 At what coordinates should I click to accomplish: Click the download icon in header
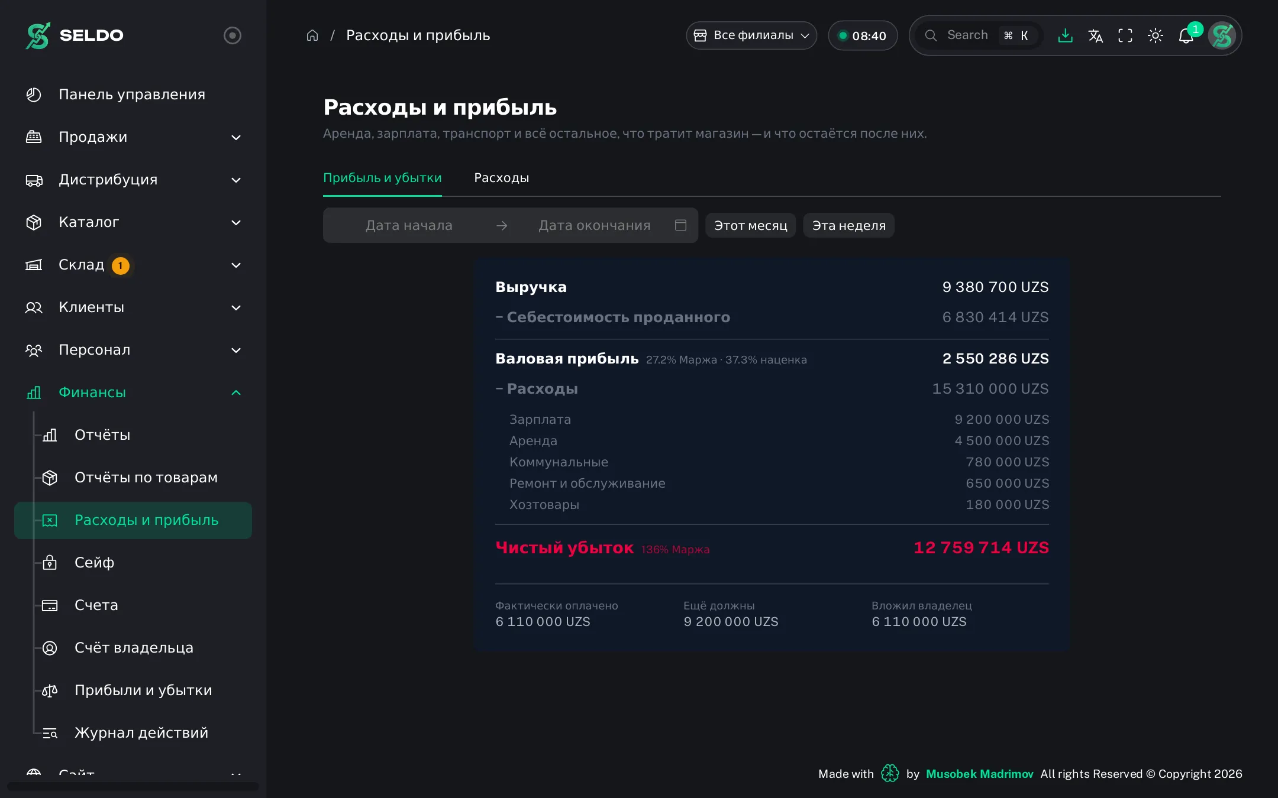[x=1065, y=35]
